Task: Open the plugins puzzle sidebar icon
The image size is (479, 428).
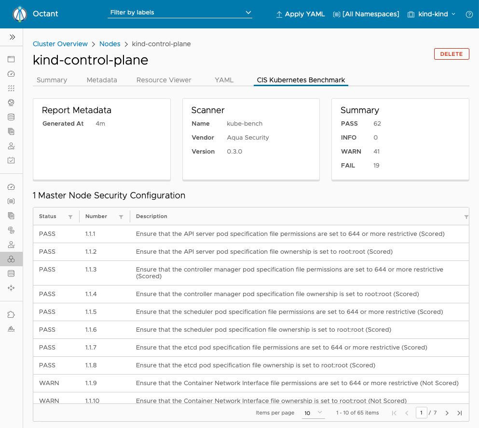Action: click(11, 314)
